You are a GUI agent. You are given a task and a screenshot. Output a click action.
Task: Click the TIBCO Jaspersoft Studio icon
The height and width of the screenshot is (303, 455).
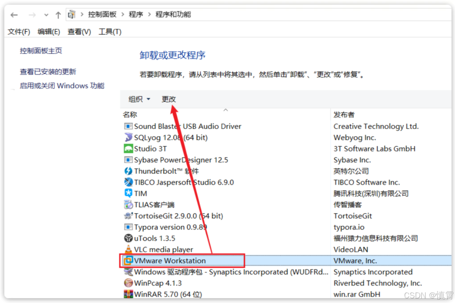[128, 182]
